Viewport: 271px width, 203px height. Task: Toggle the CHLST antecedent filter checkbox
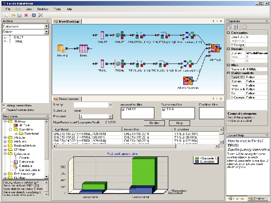coord(123,109)
